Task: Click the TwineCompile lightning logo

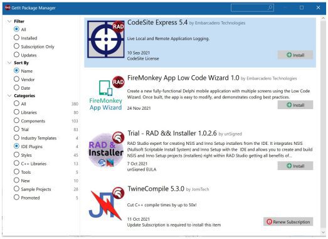Action: point(106,204)
